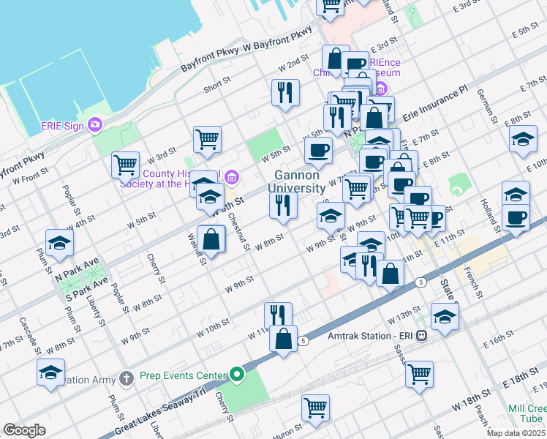The height and width of the screenshot is (439, 547).
Task: Select the Chestnut St street label
Action: (x=239, y=232)
